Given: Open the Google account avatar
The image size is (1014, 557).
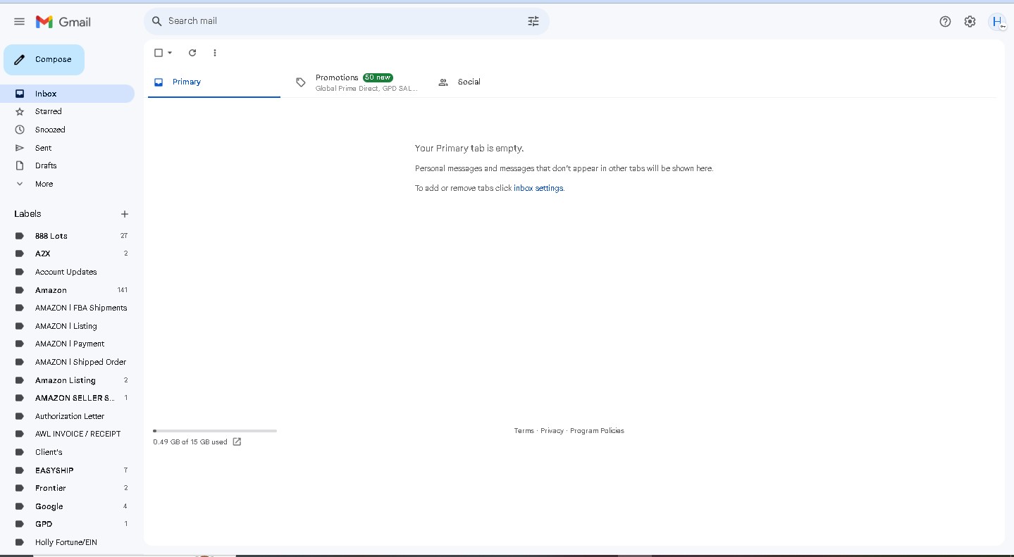Looking at the screenshot, I should [997, 22].
